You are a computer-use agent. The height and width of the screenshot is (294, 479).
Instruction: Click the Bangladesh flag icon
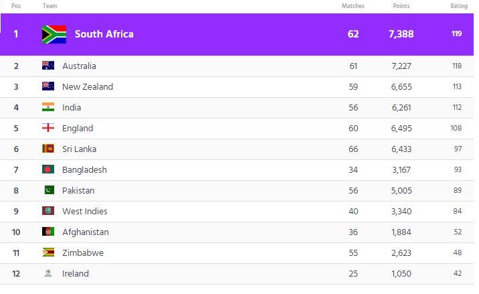(x=48, y=169)
